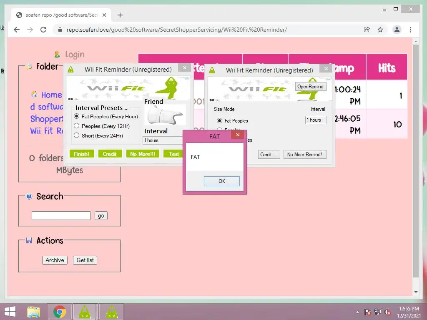427x320 pixels.
Task: Click the Folder panel icon
Action: [x=29, y=66]
